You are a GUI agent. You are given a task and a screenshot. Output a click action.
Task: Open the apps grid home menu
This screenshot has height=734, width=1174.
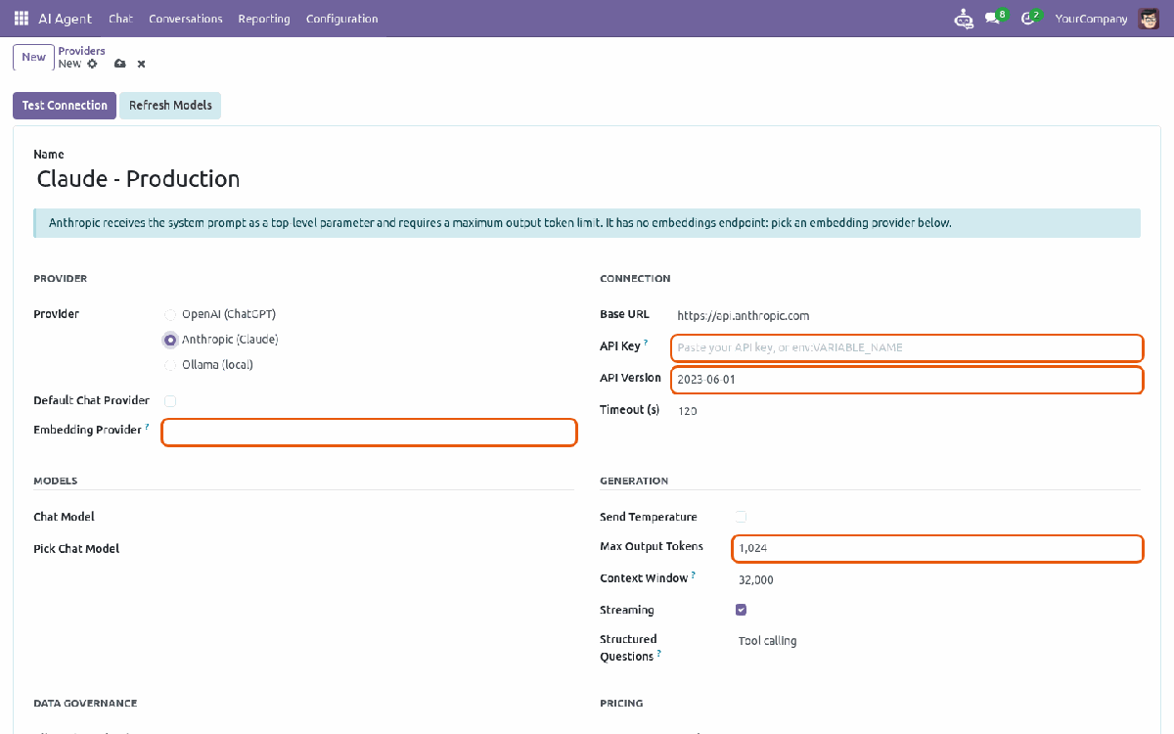[22, 19]
